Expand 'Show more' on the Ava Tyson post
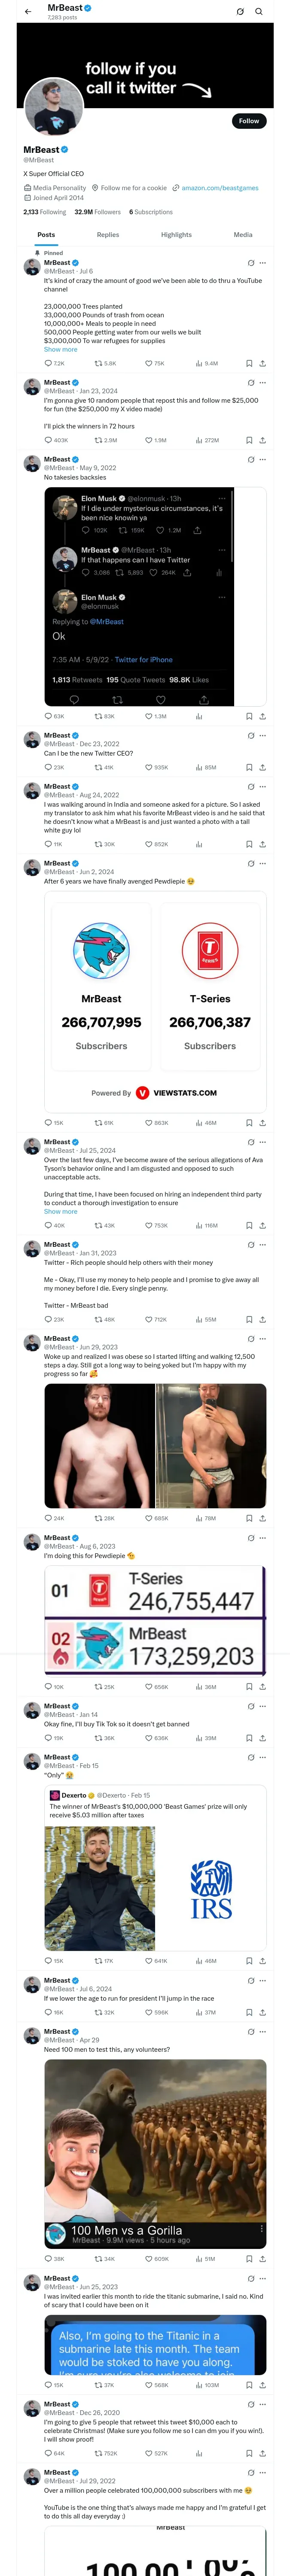This screenshot has height=2576, width=290. coord(60,1212)
